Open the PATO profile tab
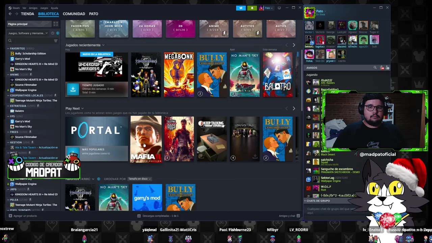This screenshot has height=243, width=432. coord(93,14)
